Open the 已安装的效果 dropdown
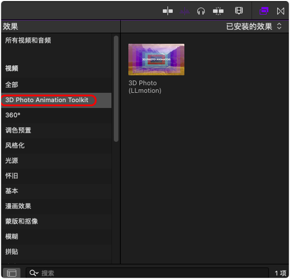This screenshot has height=279, width=290. click(x=254, y=26)
